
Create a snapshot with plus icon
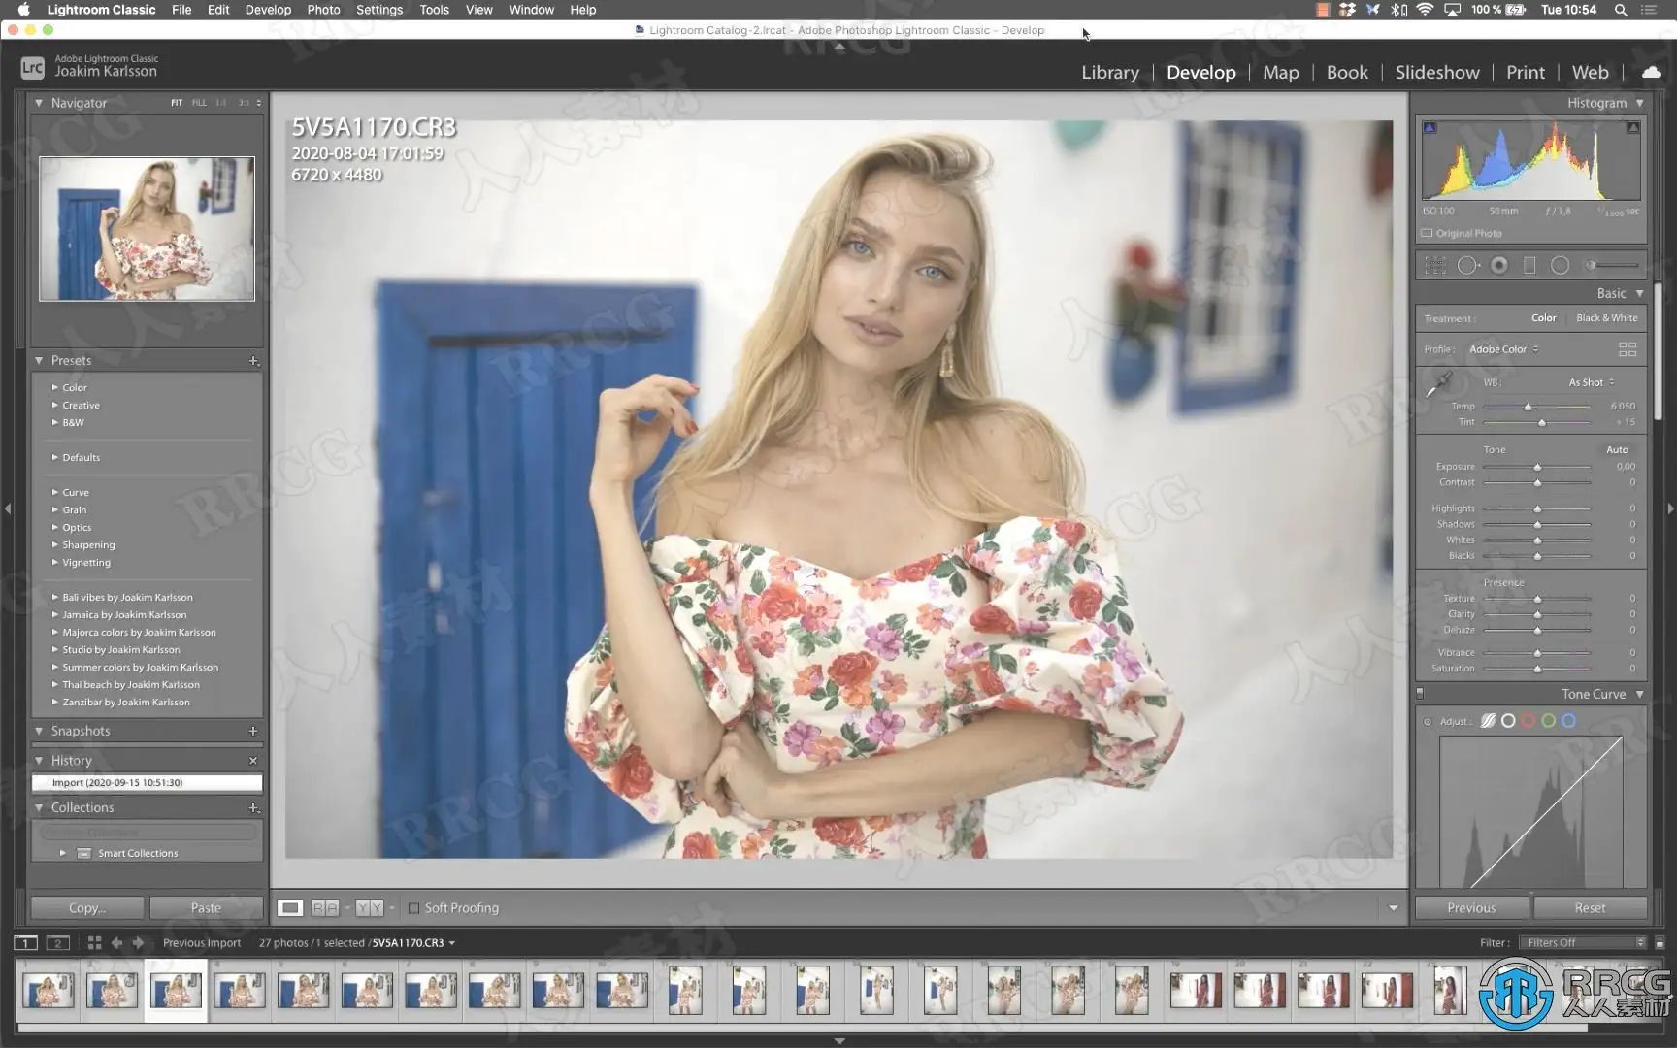click(x=253, y=731)
